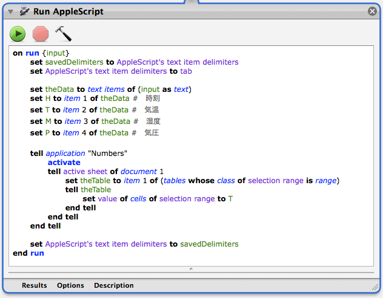Click the split divider handle below the script editor

[x=191, y=270]
